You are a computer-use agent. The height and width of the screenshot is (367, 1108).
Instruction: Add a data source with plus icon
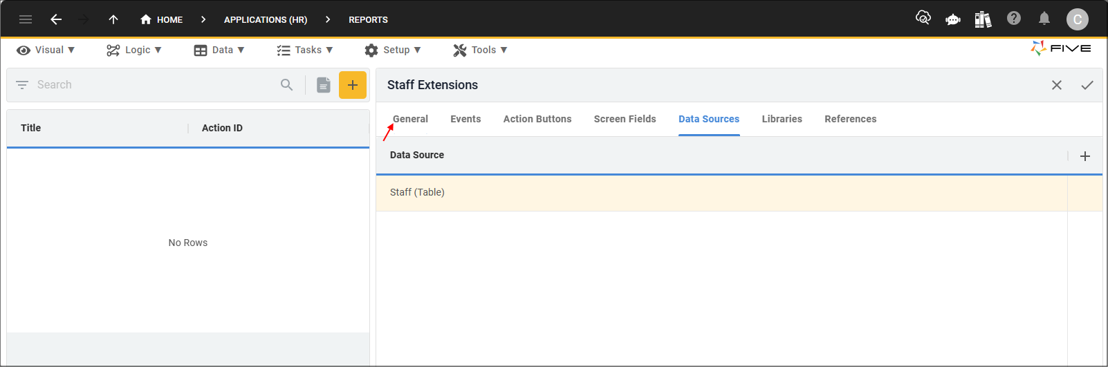pos(1084,156)
